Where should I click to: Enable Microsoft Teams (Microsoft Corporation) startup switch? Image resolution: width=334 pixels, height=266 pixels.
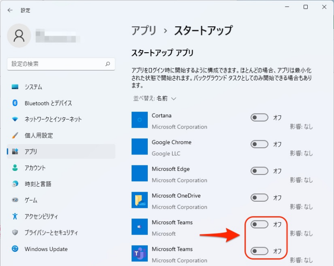click(x=259, y=251)
